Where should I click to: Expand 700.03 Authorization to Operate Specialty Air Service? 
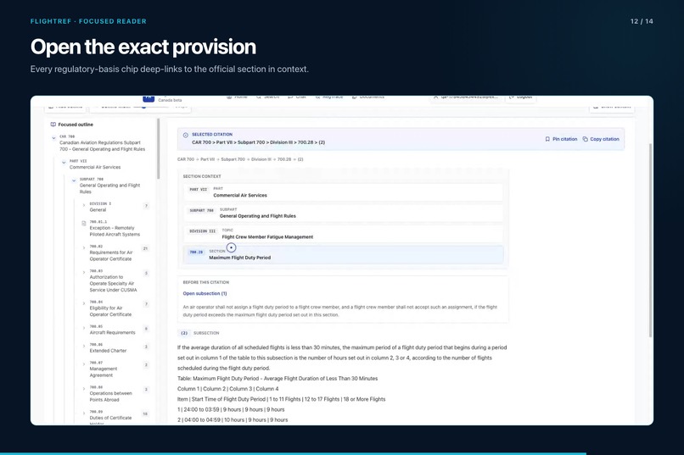coord(84,273)
